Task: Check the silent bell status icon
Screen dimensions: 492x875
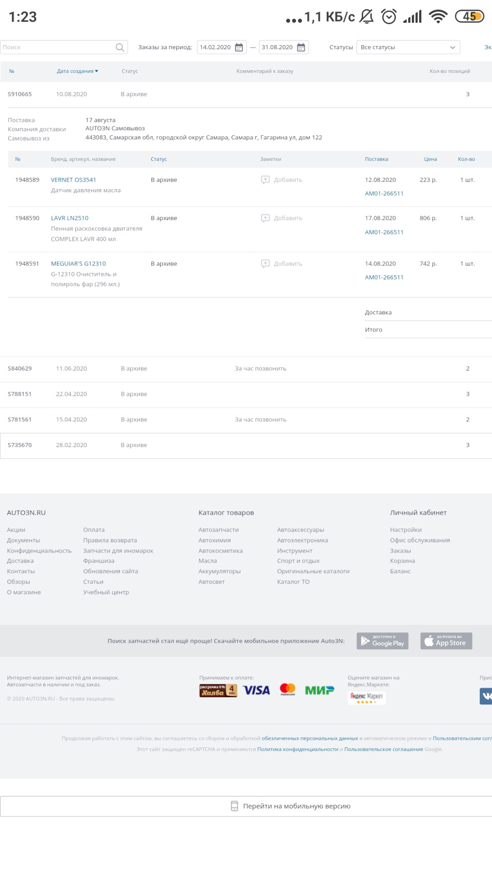Action: [x=366, y=17]
